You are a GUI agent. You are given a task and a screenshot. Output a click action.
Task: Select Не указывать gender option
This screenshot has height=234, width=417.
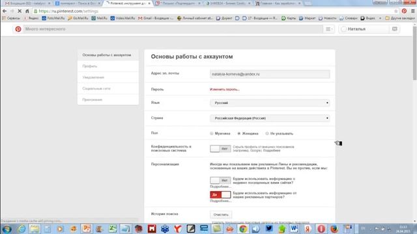pyautogui.click(x=267, y=133)
